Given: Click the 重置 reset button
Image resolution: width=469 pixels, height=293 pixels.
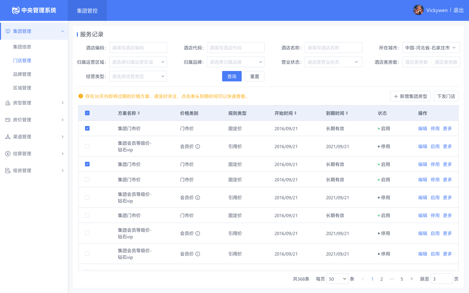Looking at the screenshot, I should tap(255, 76).
